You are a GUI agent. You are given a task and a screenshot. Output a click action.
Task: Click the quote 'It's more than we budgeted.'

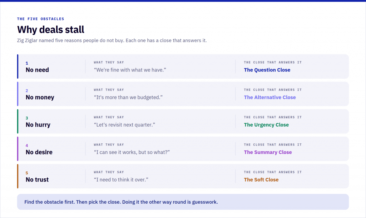click(x=128, y=97)
